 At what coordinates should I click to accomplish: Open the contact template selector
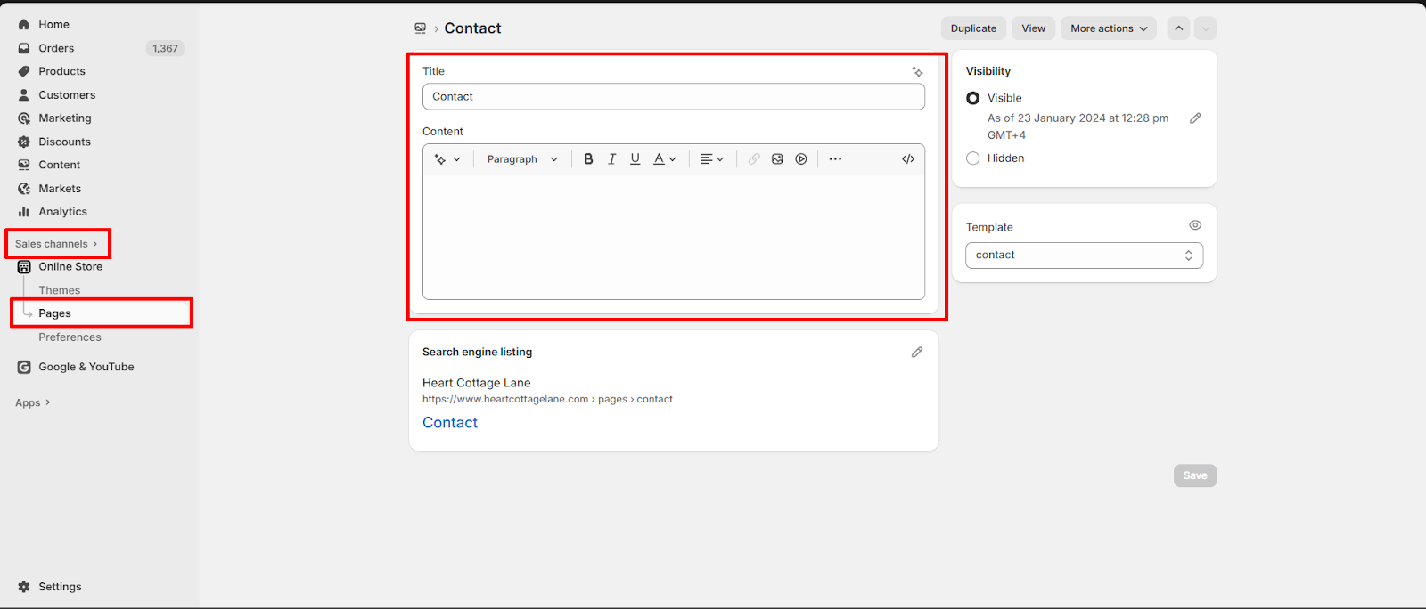pos(1084,256)
